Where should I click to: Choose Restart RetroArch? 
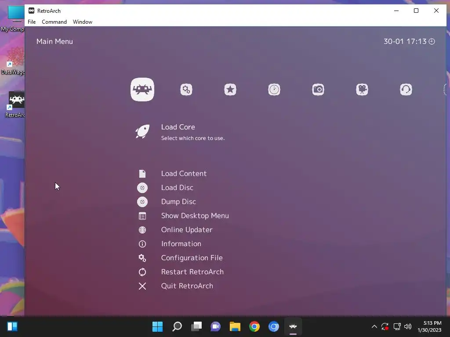pos(192,272)
